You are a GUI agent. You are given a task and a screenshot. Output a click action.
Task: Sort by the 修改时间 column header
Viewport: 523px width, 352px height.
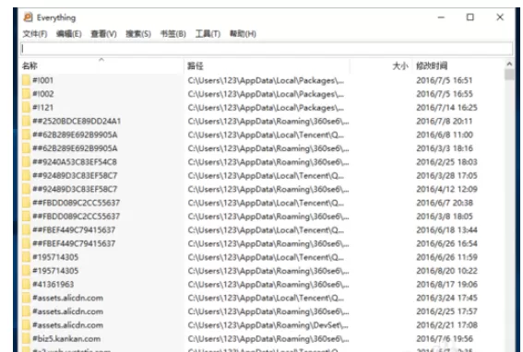(432, 66)
